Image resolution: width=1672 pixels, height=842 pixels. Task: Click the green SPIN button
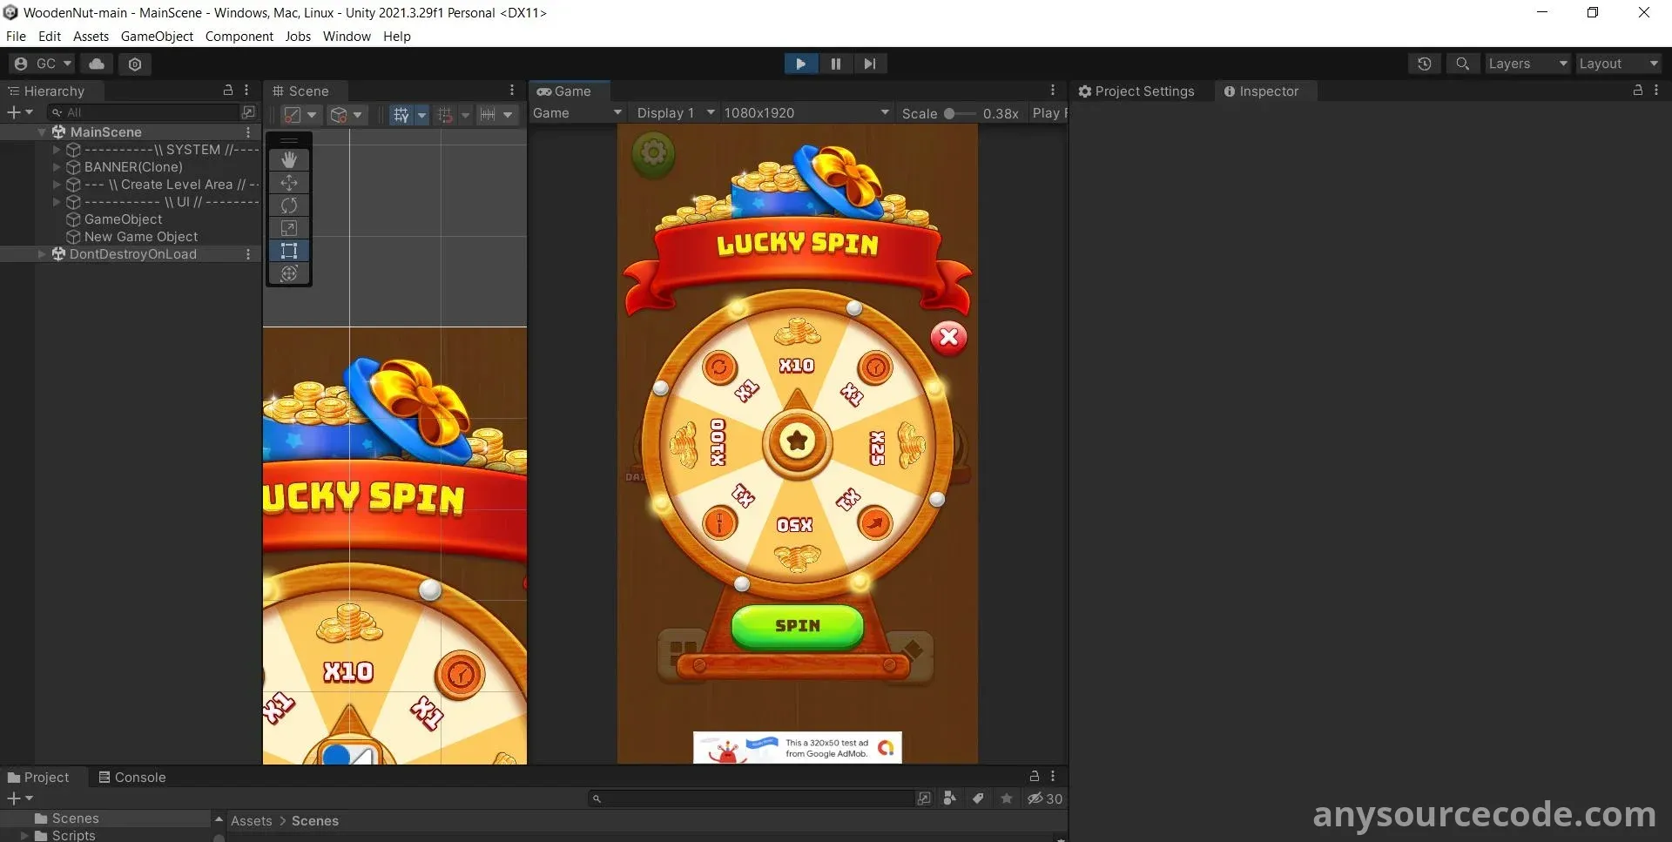tap(797, 625)
